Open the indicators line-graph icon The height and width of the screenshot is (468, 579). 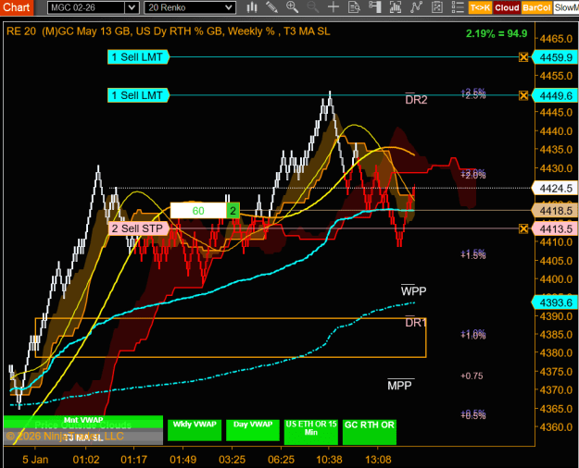416,7
